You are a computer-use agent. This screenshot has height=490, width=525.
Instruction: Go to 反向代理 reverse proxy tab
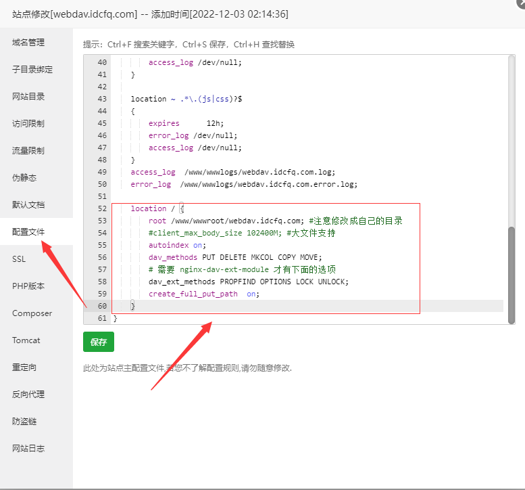[x=28, y=395]
